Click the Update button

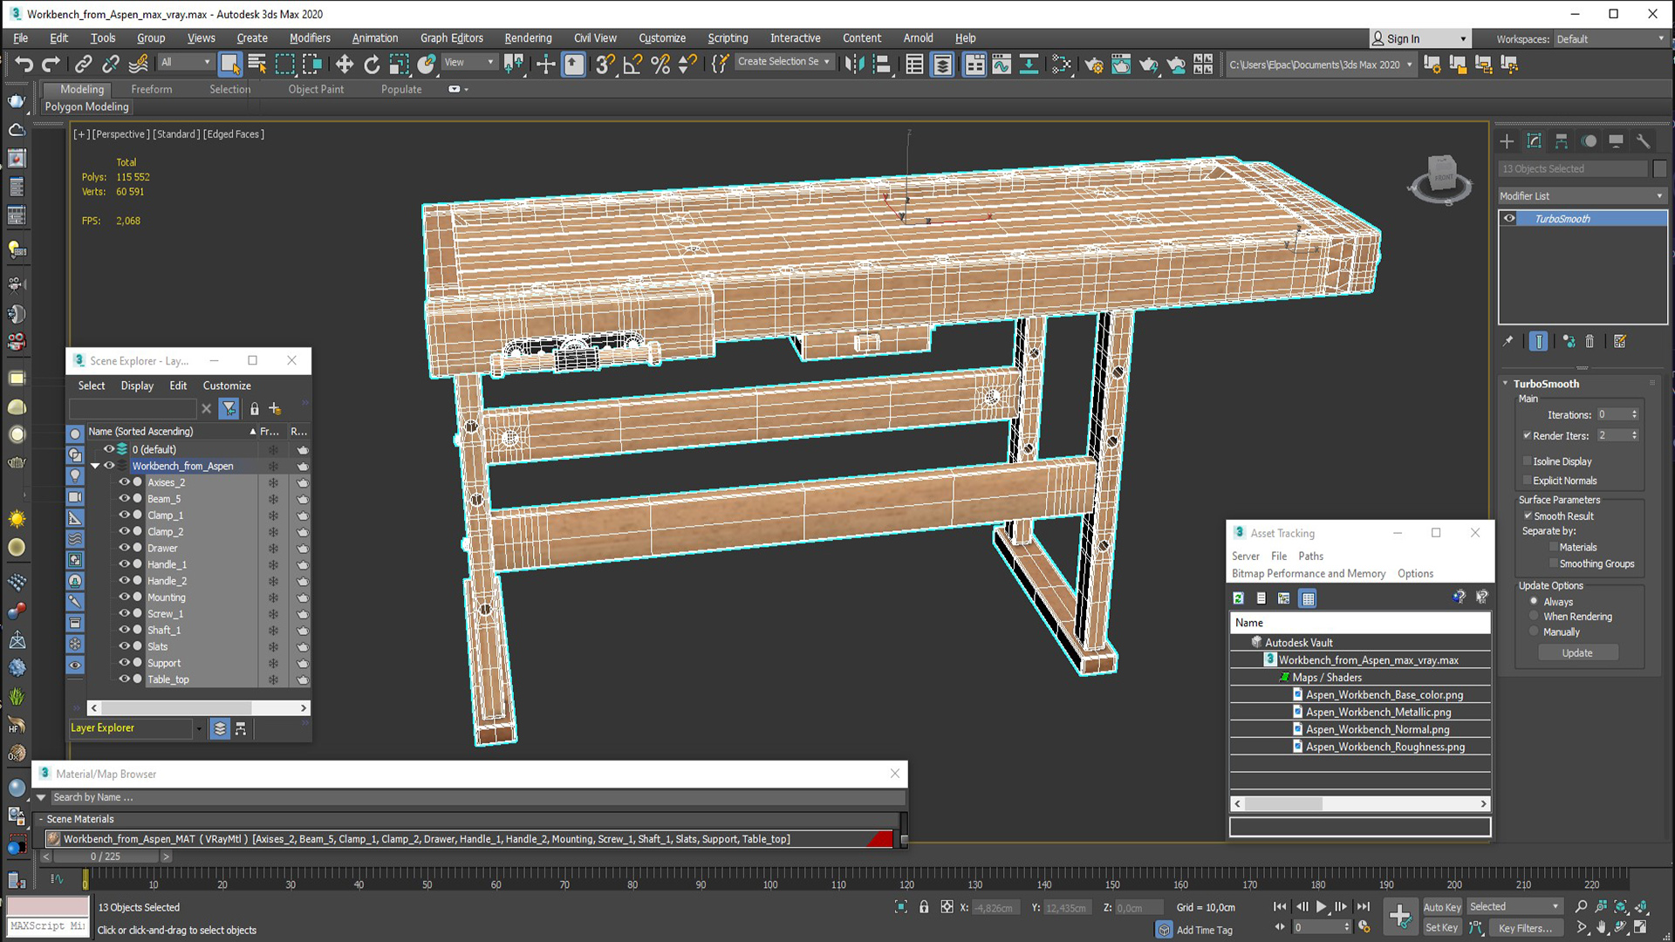coord(1577,653)
